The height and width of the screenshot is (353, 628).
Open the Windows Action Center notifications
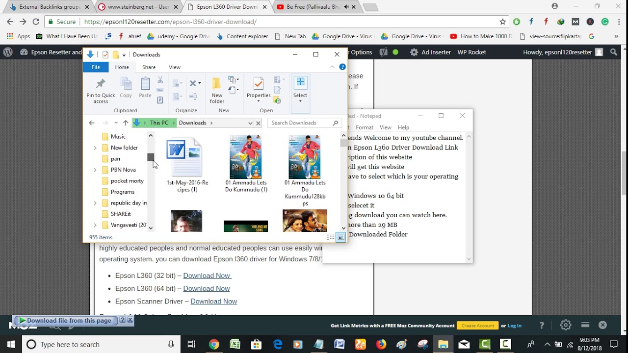tap(613, 344)
